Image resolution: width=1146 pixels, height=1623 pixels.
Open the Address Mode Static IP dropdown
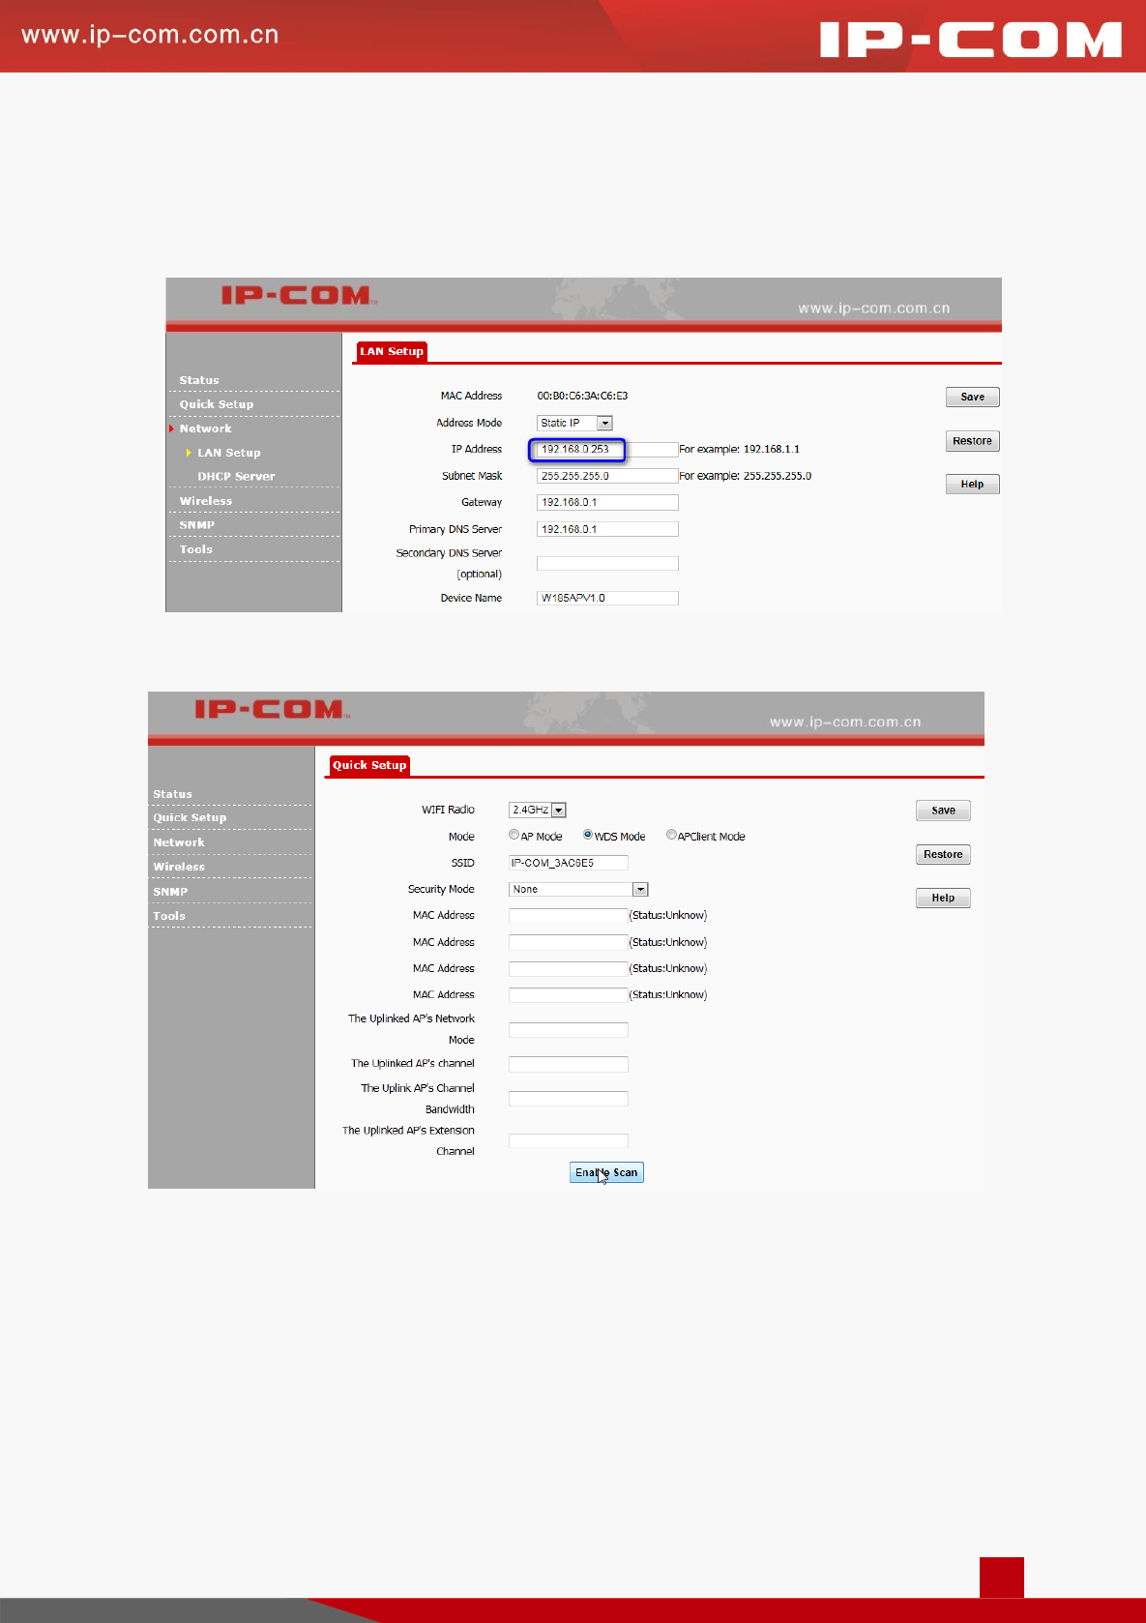coord(574,423)
